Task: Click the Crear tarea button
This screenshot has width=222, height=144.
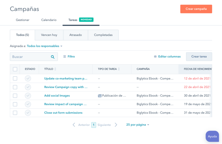Action: coord(199,57)
